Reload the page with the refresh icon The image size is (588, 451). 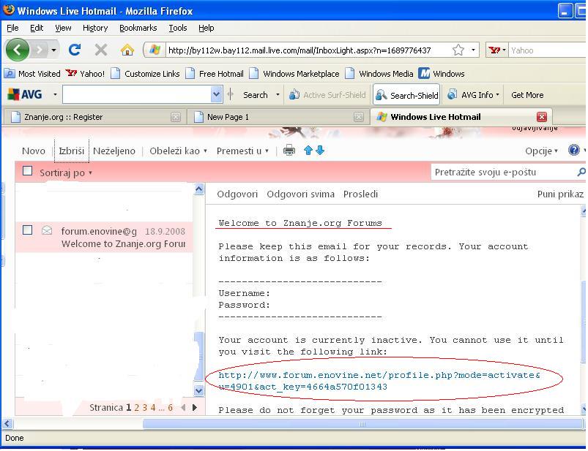click(74, 50)
